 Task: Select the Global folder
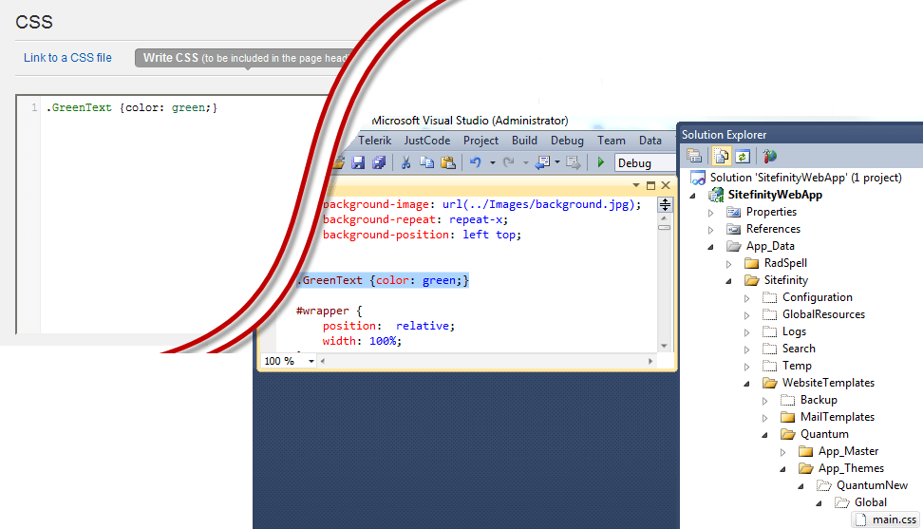[x=870, y=501]
